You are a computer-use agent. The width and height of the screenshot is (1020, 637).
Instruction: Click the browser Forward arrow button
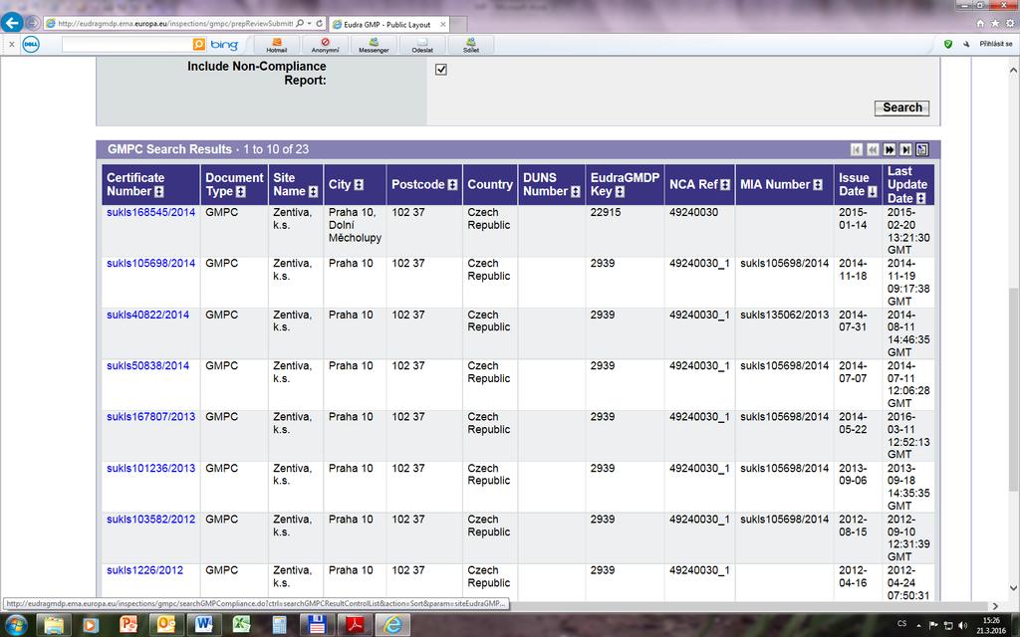tap(33, 24)
